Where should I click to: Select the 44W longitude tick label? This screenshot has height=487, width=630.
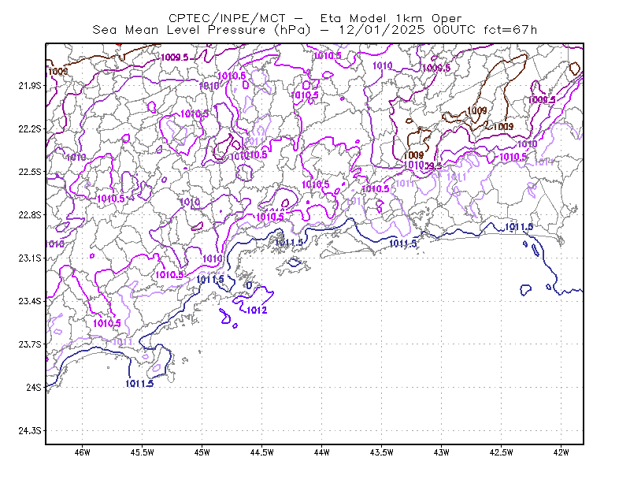(321, 452)
